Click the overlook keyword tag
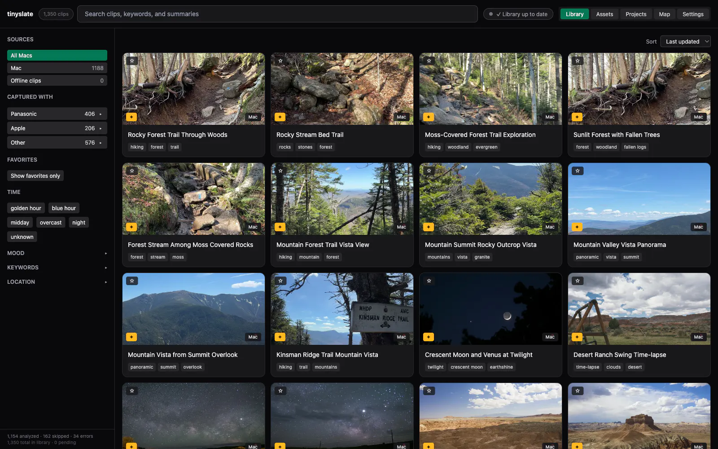Screen dimensions: 718x449 pos(193,367)
